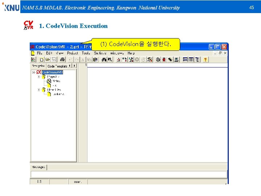Viewport: 261px width, 196px height.
Task: Click the CodeVisionAVR title bar icon
Action: coord(32,47)
